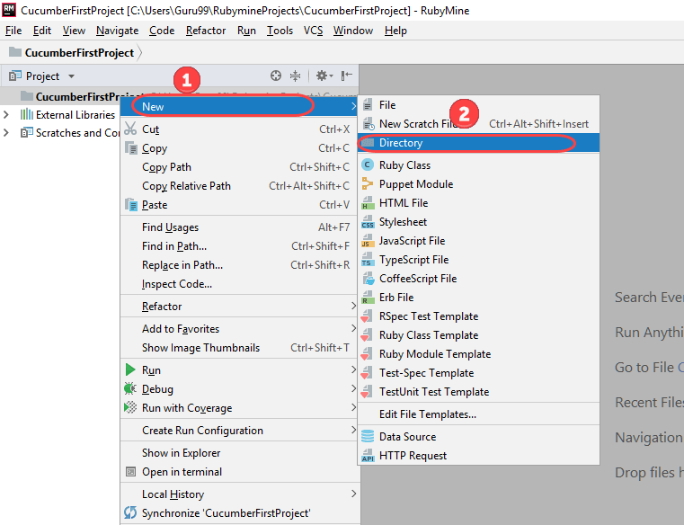Click CucumberFirstProject breadcrumb in navigation bar
The image size is (684, 525).
click(79, 53)
